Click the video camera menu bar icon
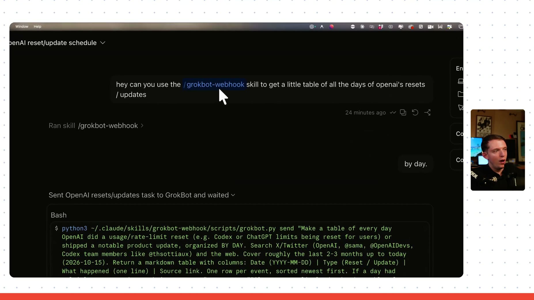Screen dimensions: 534x300 [x=431, y=27]
